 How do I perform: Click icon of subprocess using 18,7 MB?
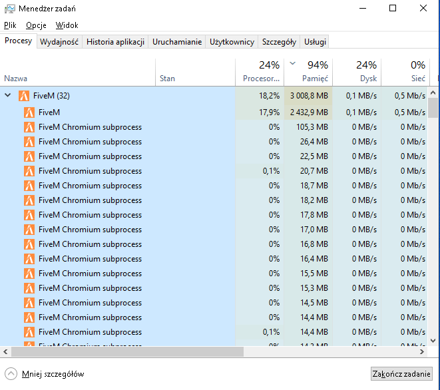pos(29,186)
